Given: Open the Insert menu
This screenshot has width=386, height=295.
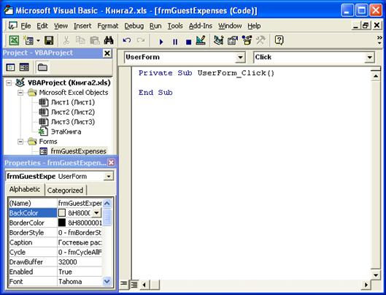Looking at the screenshot, I should coord(82,26).
